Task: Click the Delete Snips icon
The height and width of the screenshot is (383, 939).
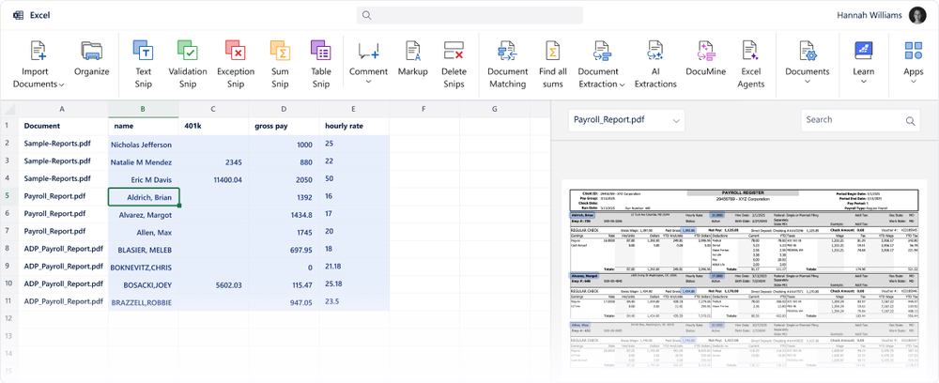Action: click(454, 51)
